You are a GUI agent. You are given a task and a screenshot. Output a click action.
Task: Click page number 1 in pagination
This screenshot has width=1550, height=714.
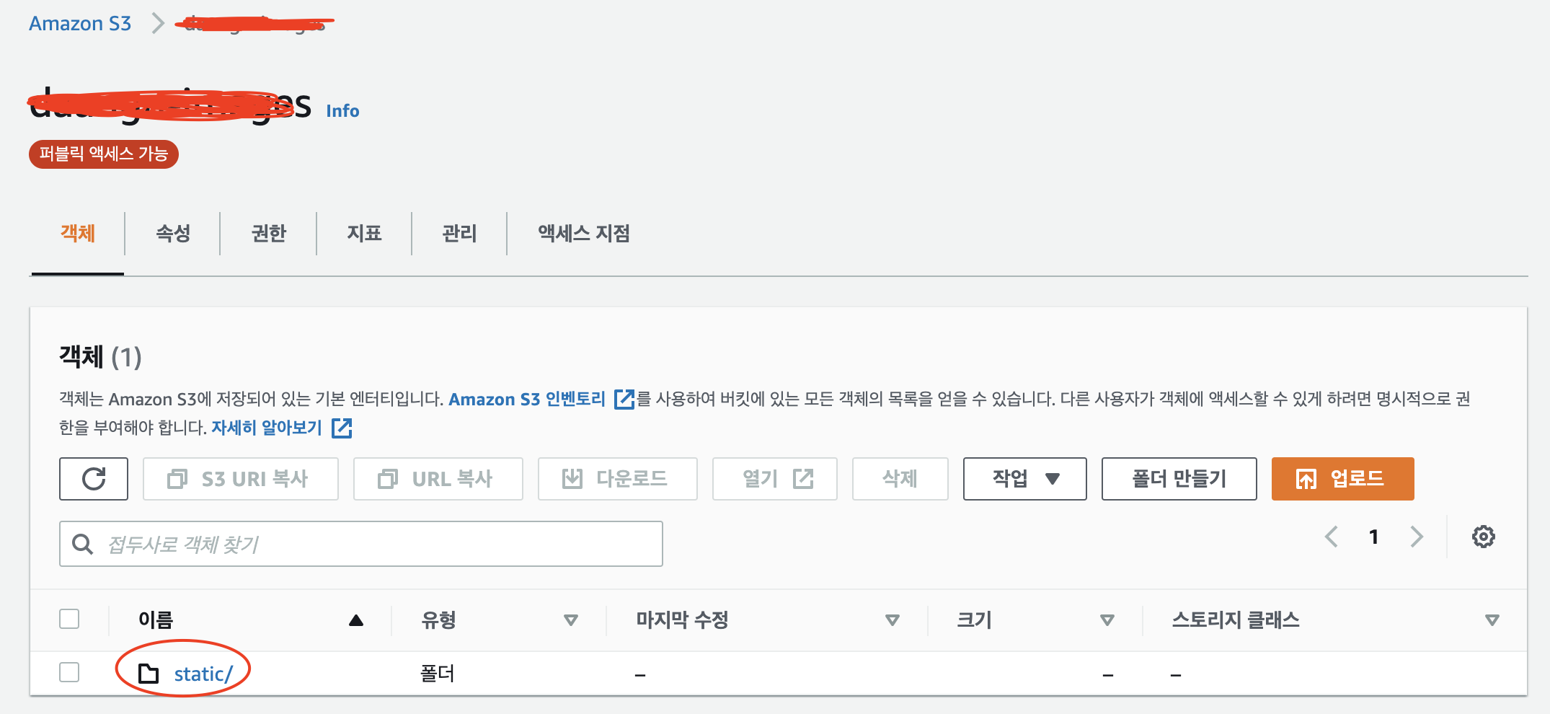(1374, 537)
